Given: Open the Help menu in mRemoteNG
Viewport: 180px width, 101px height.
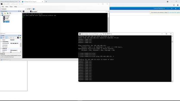Looking at the screenshot, I should point(15,7).
